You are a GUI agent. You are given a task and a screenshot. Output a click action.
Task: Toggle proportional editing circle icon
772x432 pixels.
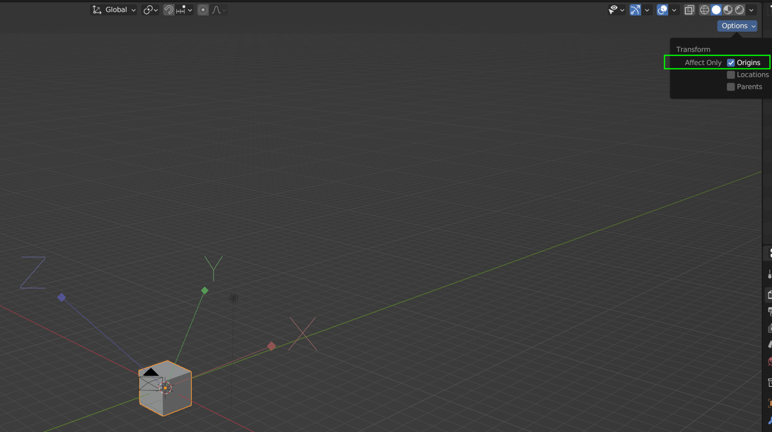click(x=203, y=10)
